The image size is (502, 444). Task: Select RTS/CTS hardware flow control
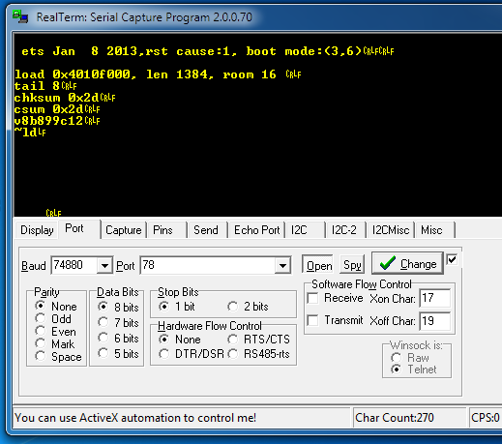pyautogui.click(x=258, y=340)
